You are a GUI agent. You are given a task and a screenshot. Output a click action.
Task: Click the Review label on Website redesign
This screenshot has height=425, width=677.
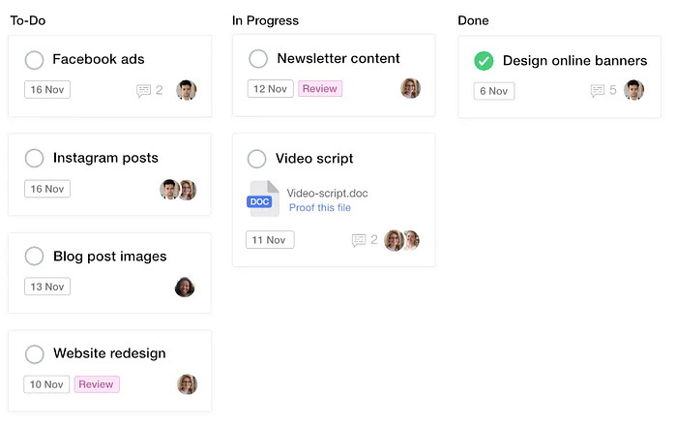click(97, 384)
